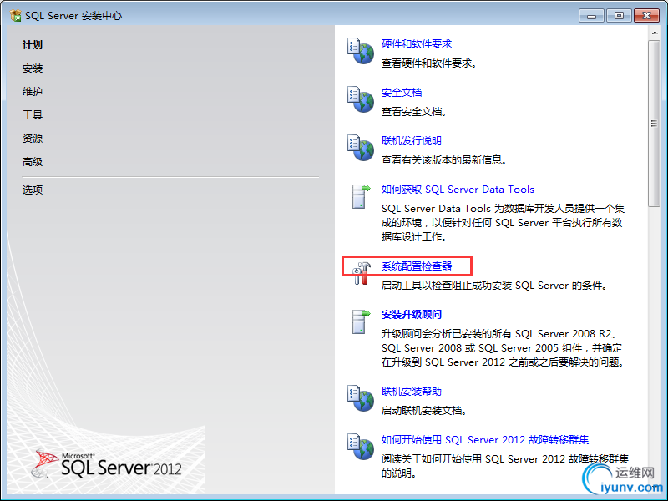Image resolution: width=668 pixels, height=501 pixels.
Task: Click the hammer and wrench icon for 系统配置检查器
Action: click(361, 273)
